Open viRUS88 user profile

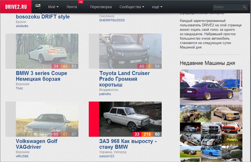22,156
